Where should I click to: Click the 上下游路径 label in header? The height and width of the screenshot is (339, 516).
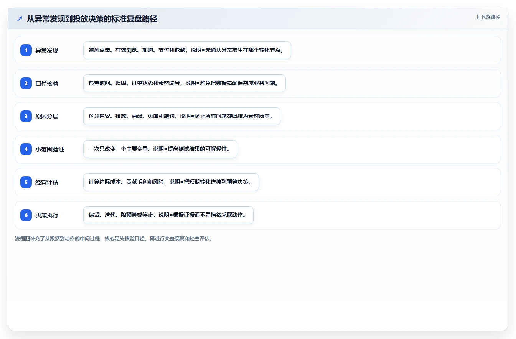488,17
